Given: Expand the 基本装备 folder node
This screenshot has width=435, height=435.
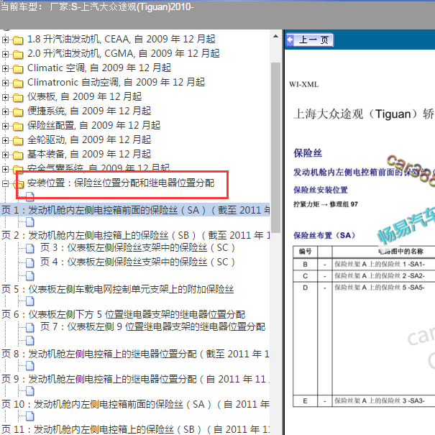Looking at the screenshot, I should (5, 155).
